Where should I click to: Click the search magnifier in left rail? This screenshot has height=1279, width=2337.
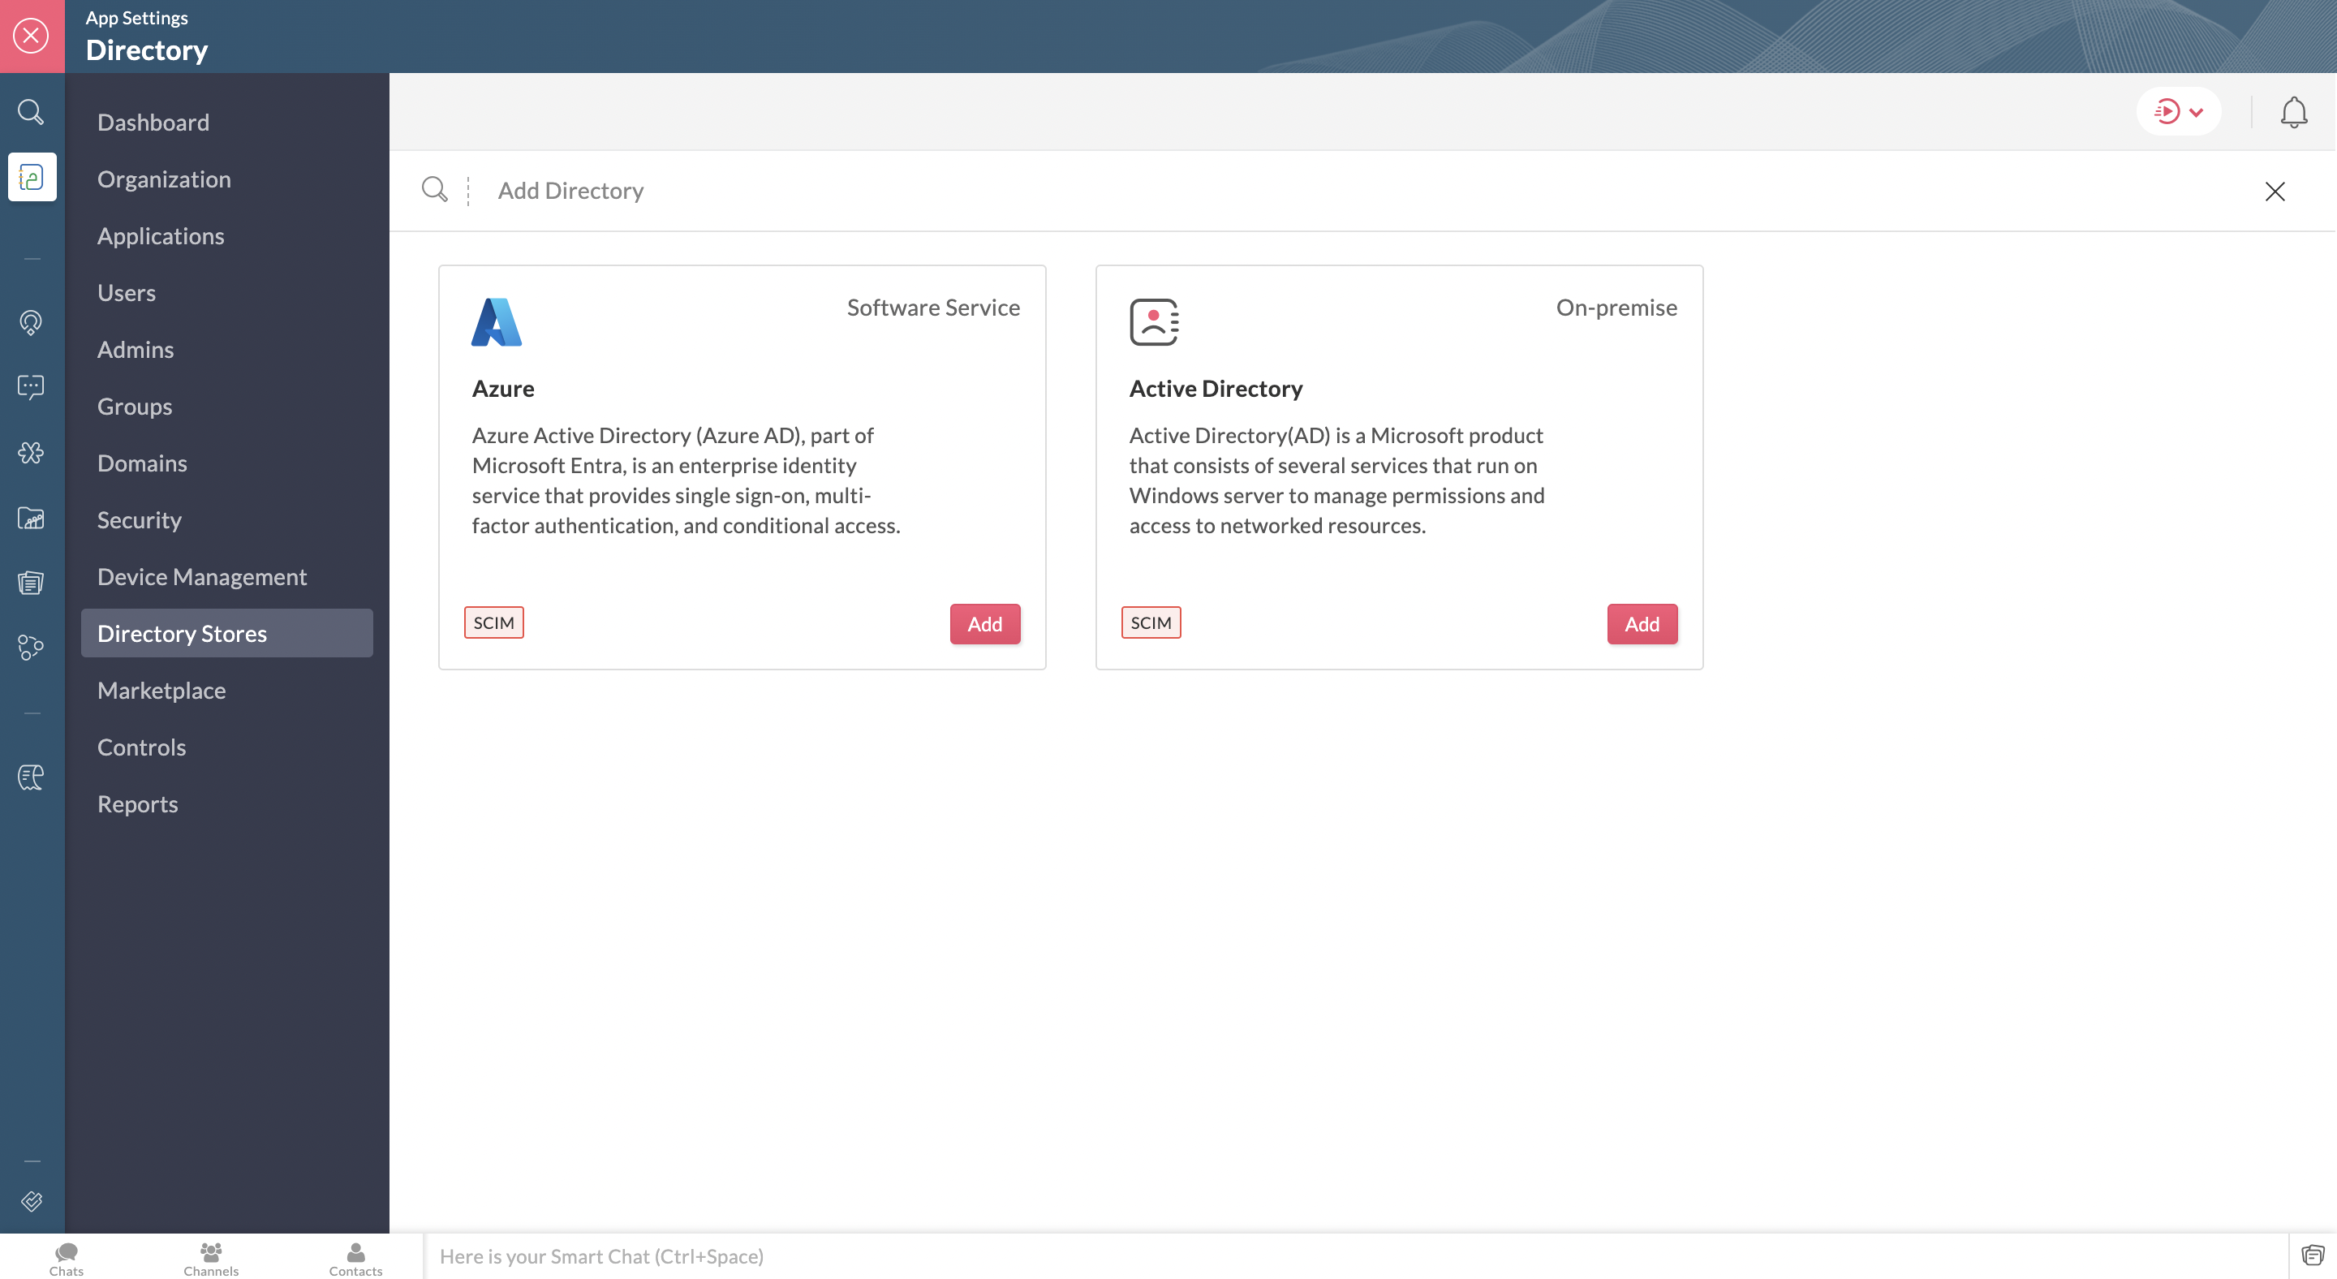tap(31, 111)
